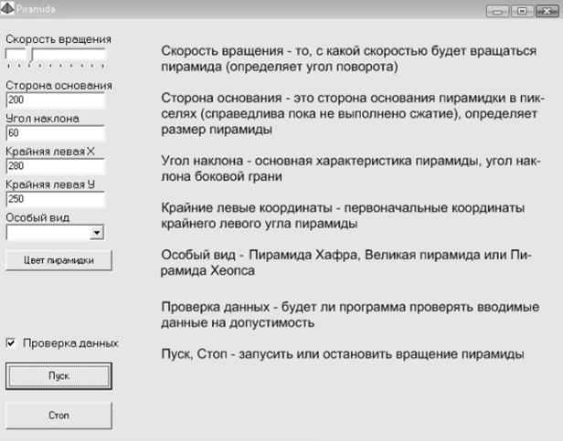The image size is (563, 441).
Task: Click the Скорость вращения label above the slider
Action: (x=58, y=39)
